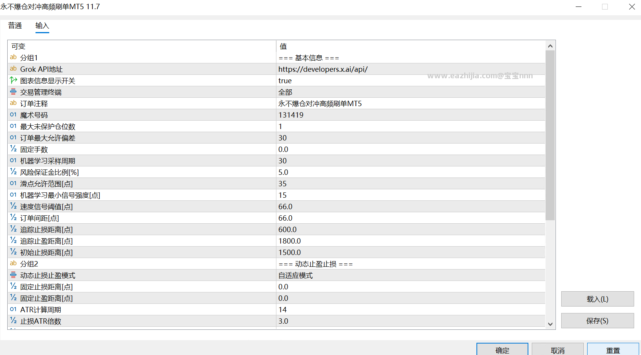The height and width of the screenshot is (355, 641).
Task: Select the 订单间距[点] row label
Action: [x=40, y=218]
